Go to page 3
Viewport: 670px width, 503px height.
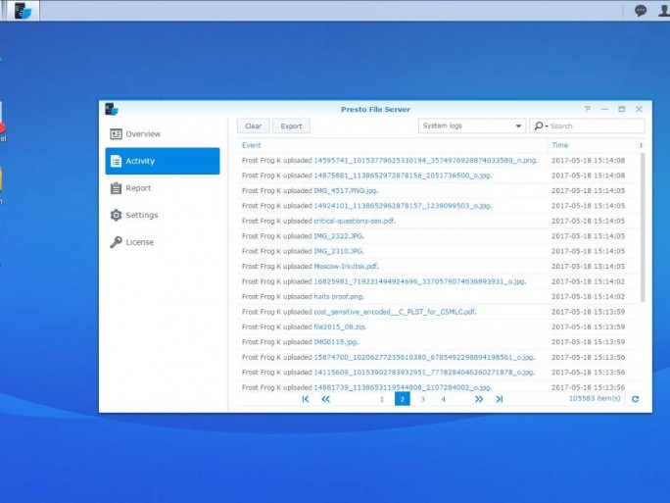(x=422, y=399)
